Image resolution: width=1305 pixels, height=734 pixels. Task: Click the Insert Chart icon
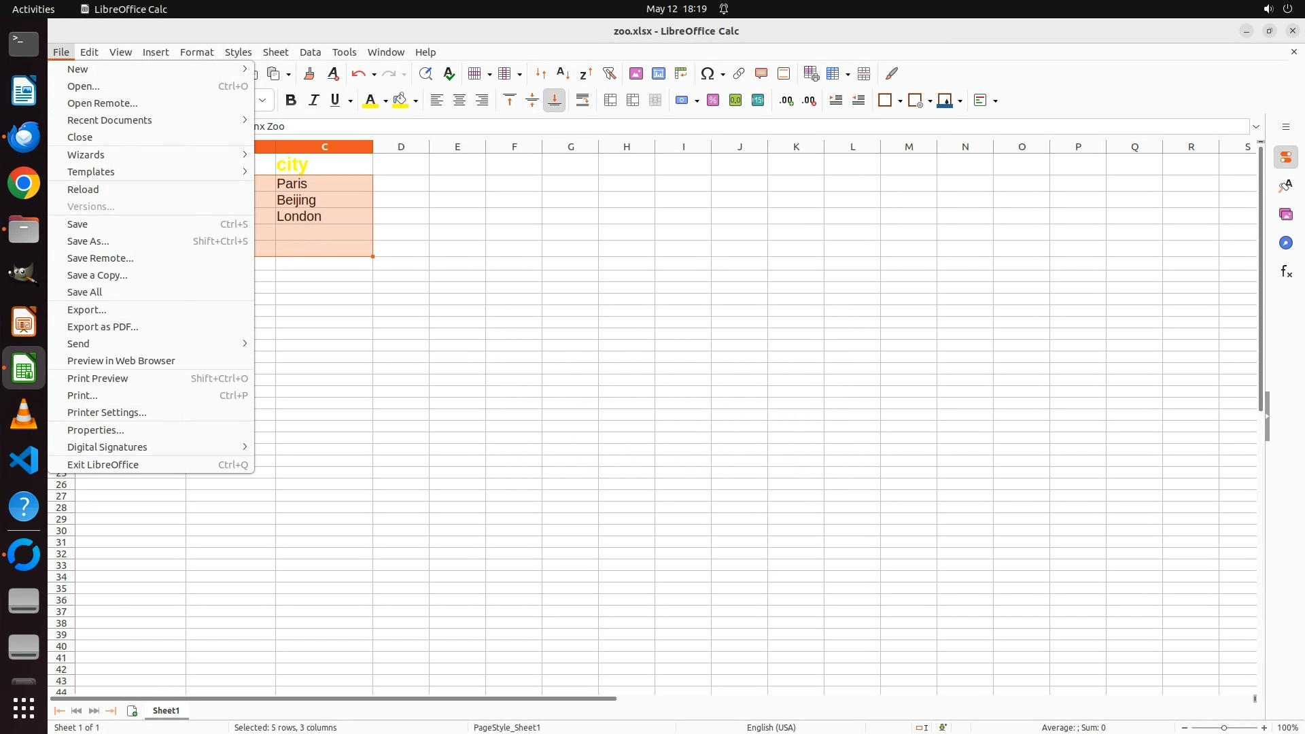(x=658, y=73)
